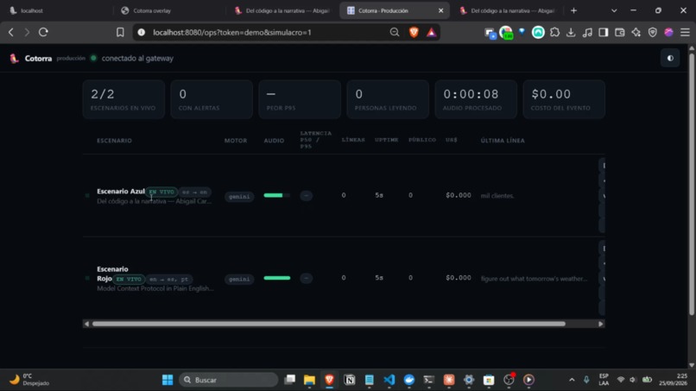Click the en → es, pt language badge

tap(168, 279)
